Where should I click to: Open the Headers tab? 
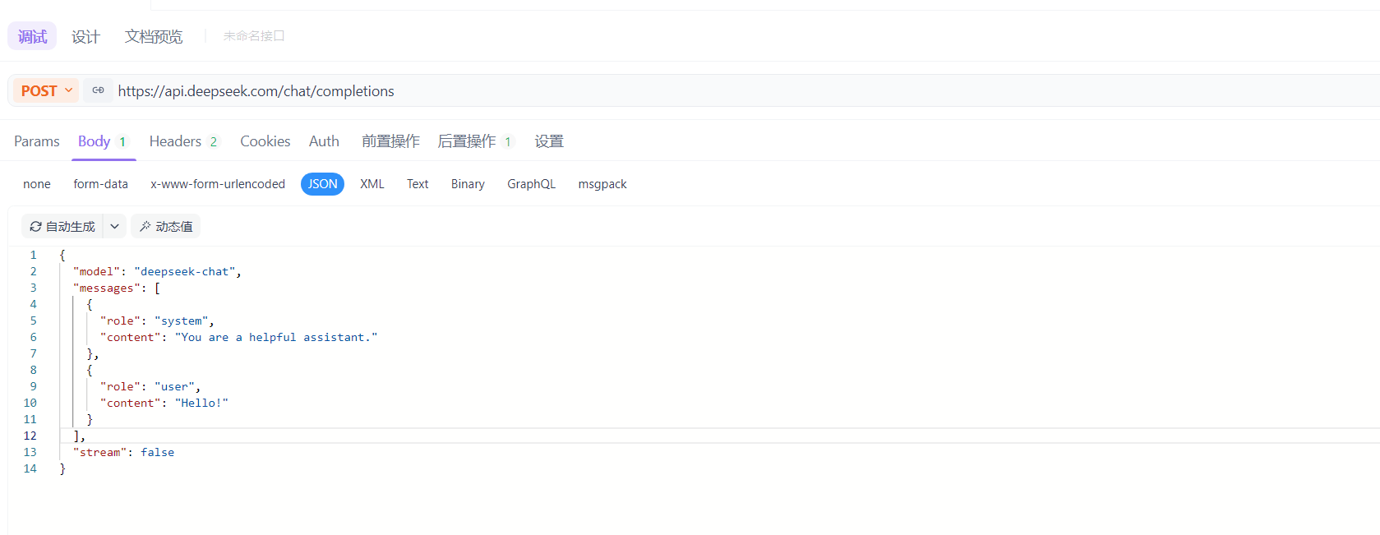tap(184, 141)
